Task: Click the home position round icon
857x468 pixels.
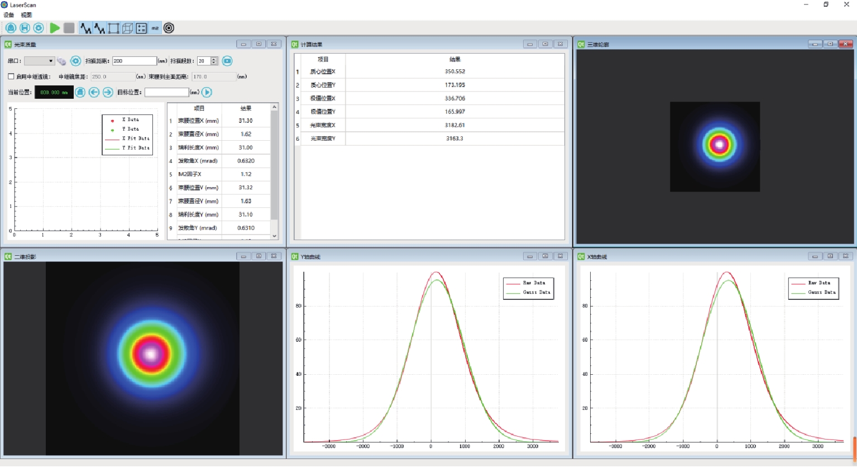Action: pyautogui.click(x=80, y=92)
